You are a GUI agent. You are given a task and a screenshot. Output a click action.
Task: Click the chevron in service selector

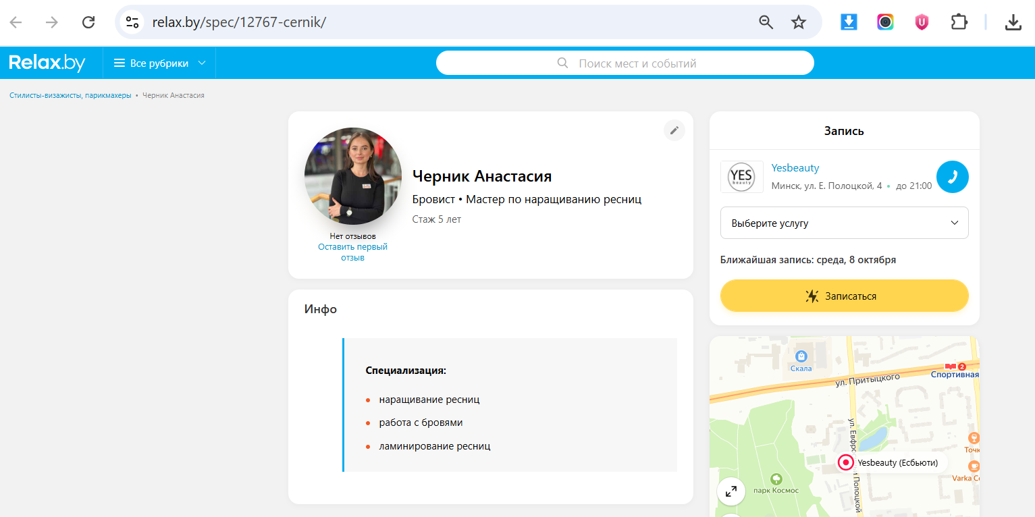(955, 223)
